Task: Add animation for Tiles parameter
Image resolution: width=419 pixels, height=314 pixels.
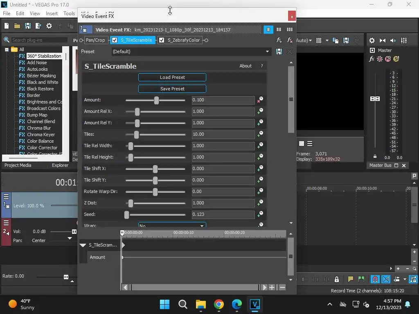Action: 260,134
